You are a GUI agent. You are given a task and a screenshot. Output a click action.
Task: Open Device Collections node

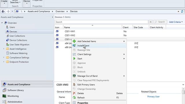(18, 40)
